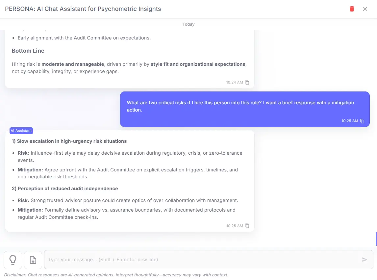Click the Bottom Line heading
The width and height of the screenshot is (377, 280).
pyautogui.click(x=28, y=51)
